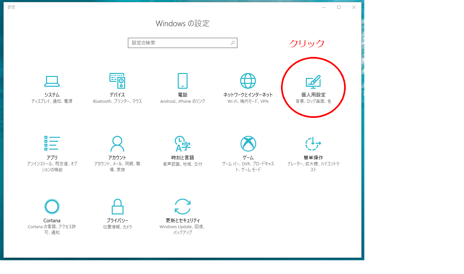The width and height of the screenshot is (464, 274).
Task: Open the Cortana circle icon
Action: tap(52, 207)
